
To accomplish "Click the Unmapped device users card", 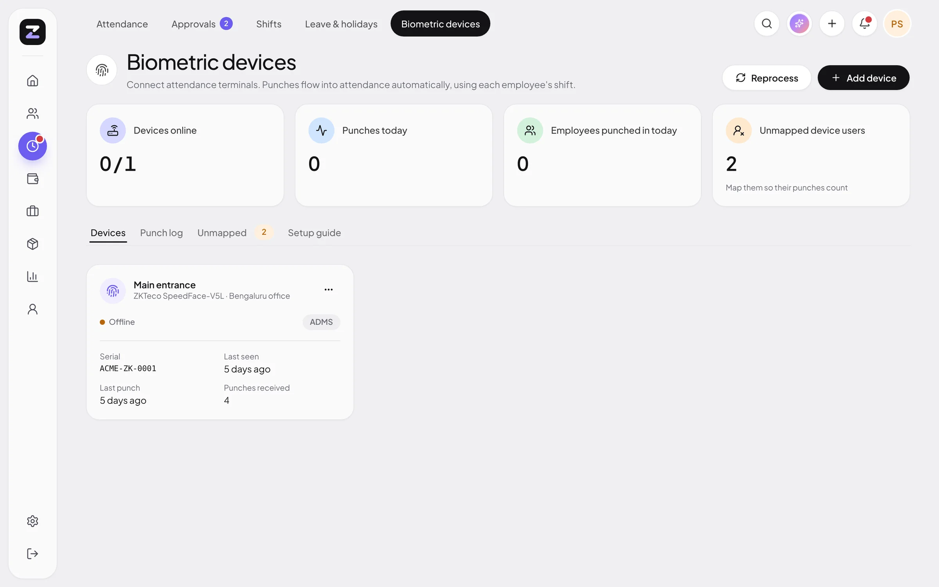I will point(811,155).
